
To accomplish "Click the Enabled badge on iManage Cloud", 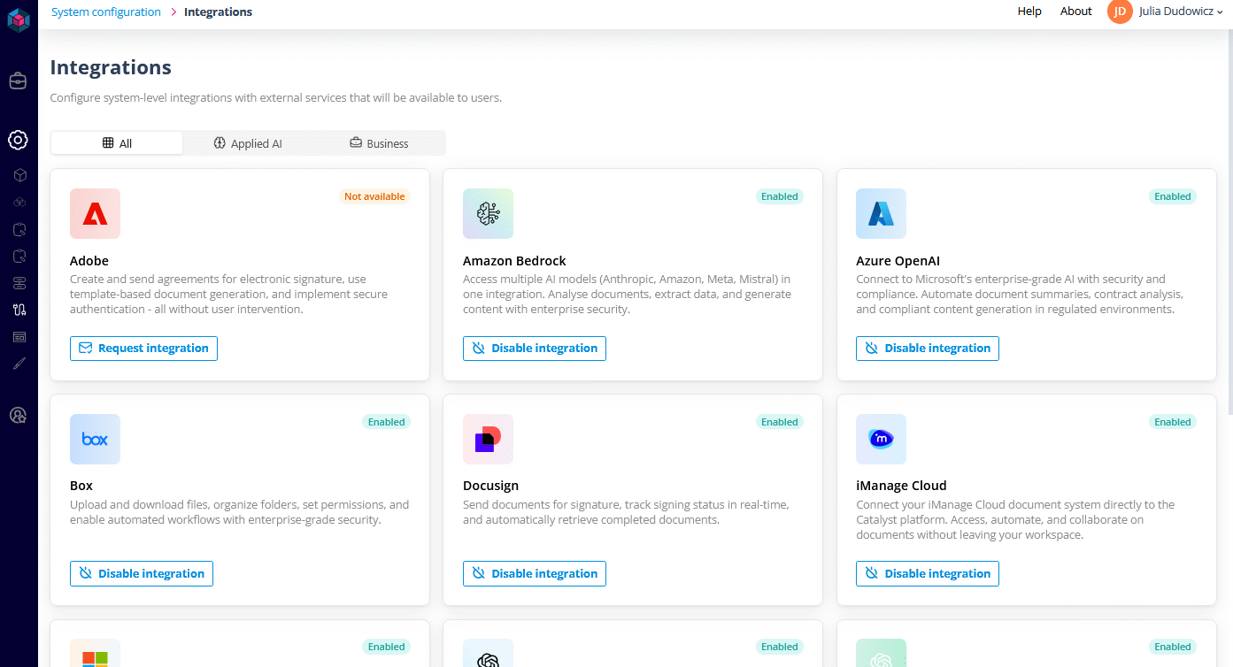I will 1173,422.
